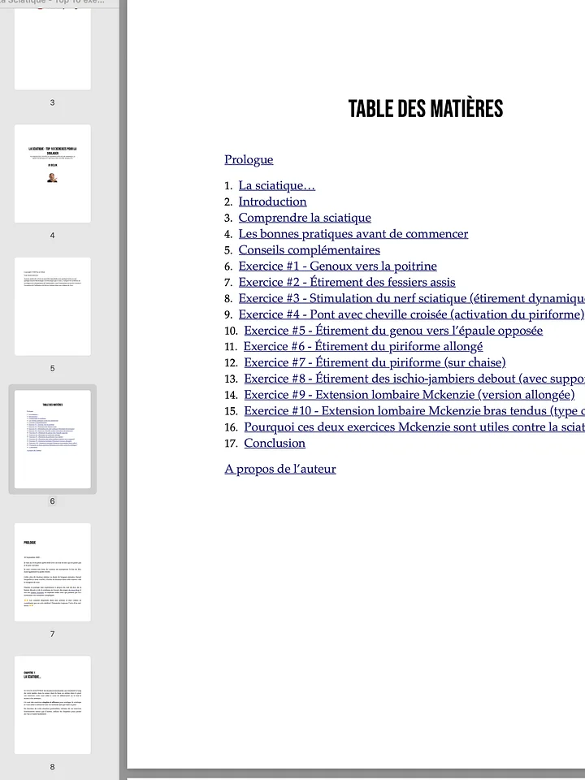Open the Conclusion link
The width and height of the screenshot is (585, 780).
(275, 444)
